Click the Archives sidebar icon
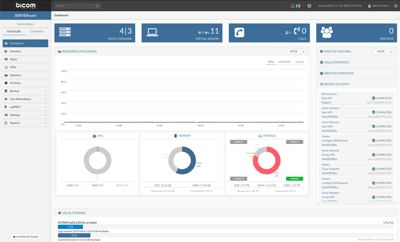Screen dimensions: 400x242 (x=6, y=83)
